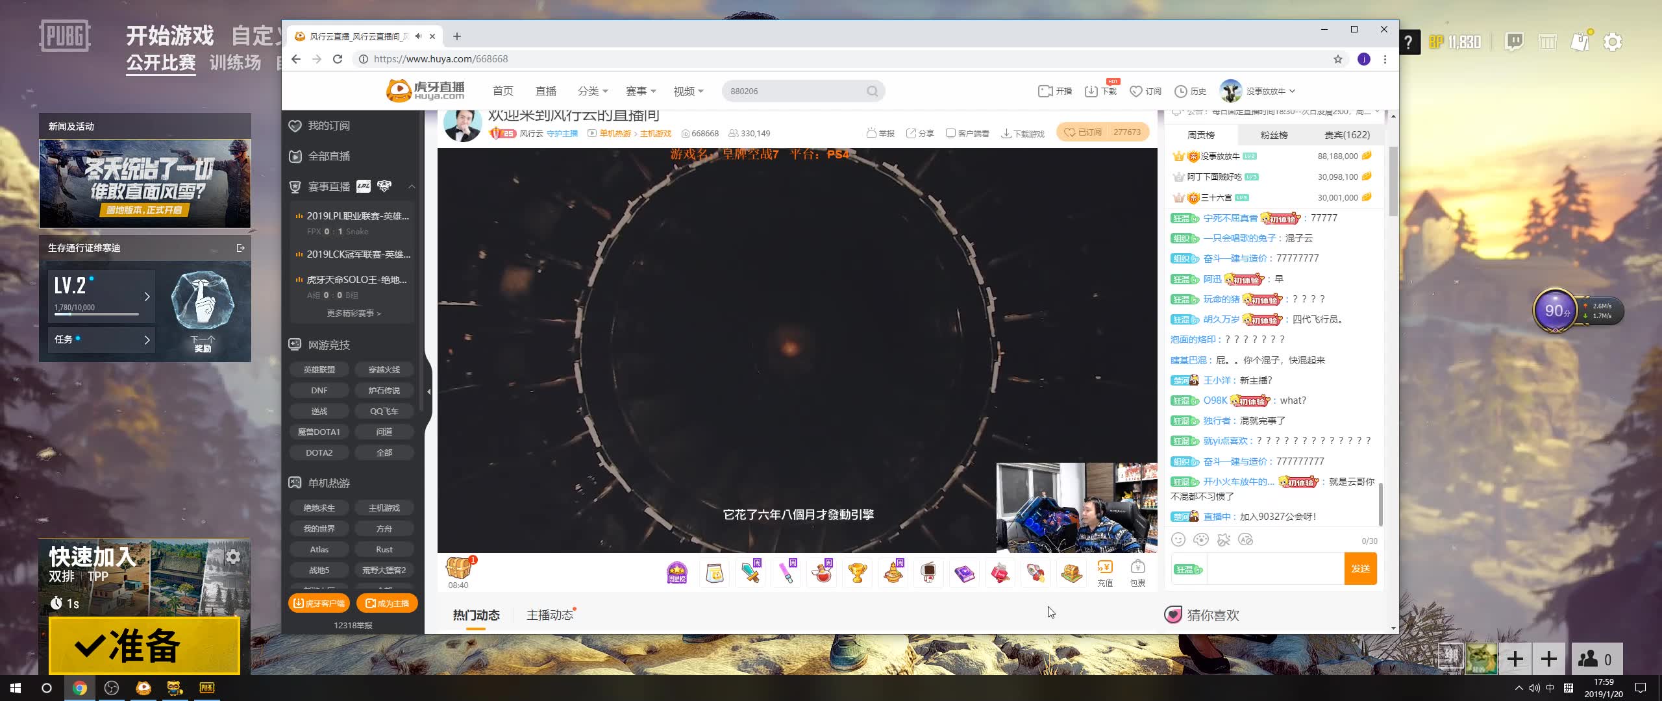
Task: Switch to 贵宾(1622) VIP tab
Action: tap(1347, 135)
